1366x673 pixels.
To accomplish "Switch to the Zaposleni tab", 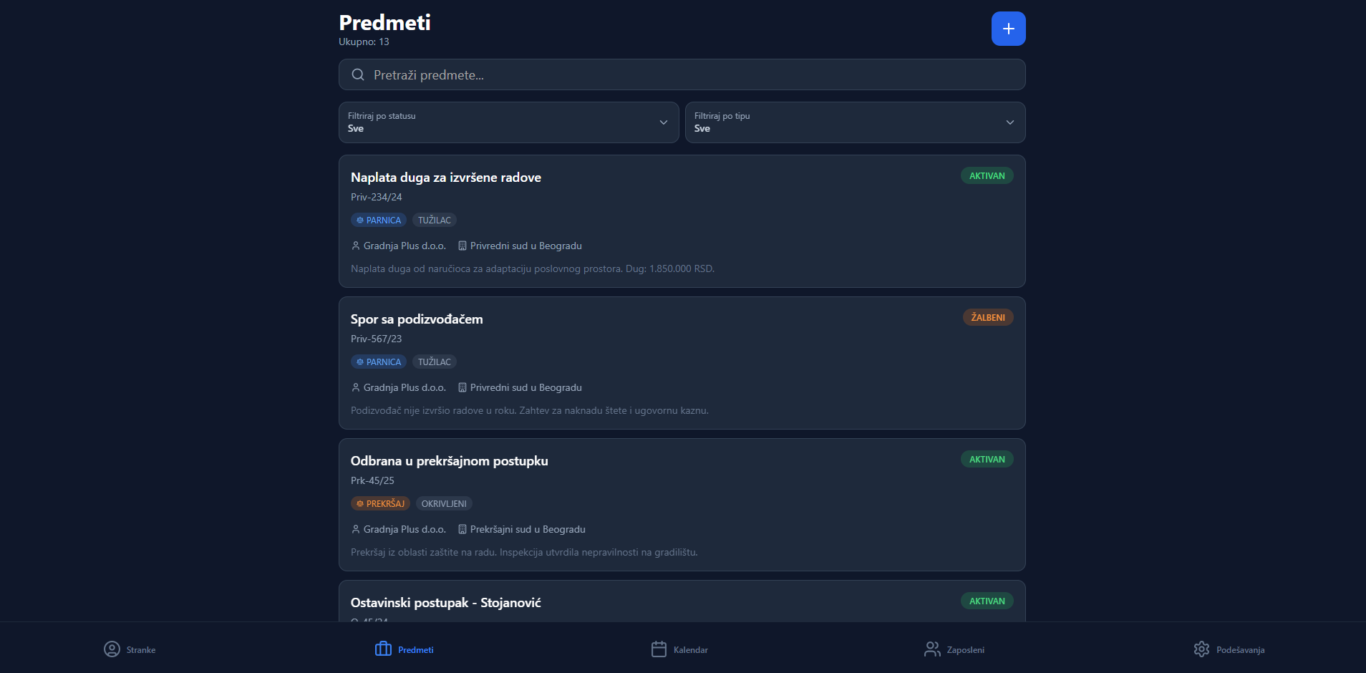I will (965, 650).
